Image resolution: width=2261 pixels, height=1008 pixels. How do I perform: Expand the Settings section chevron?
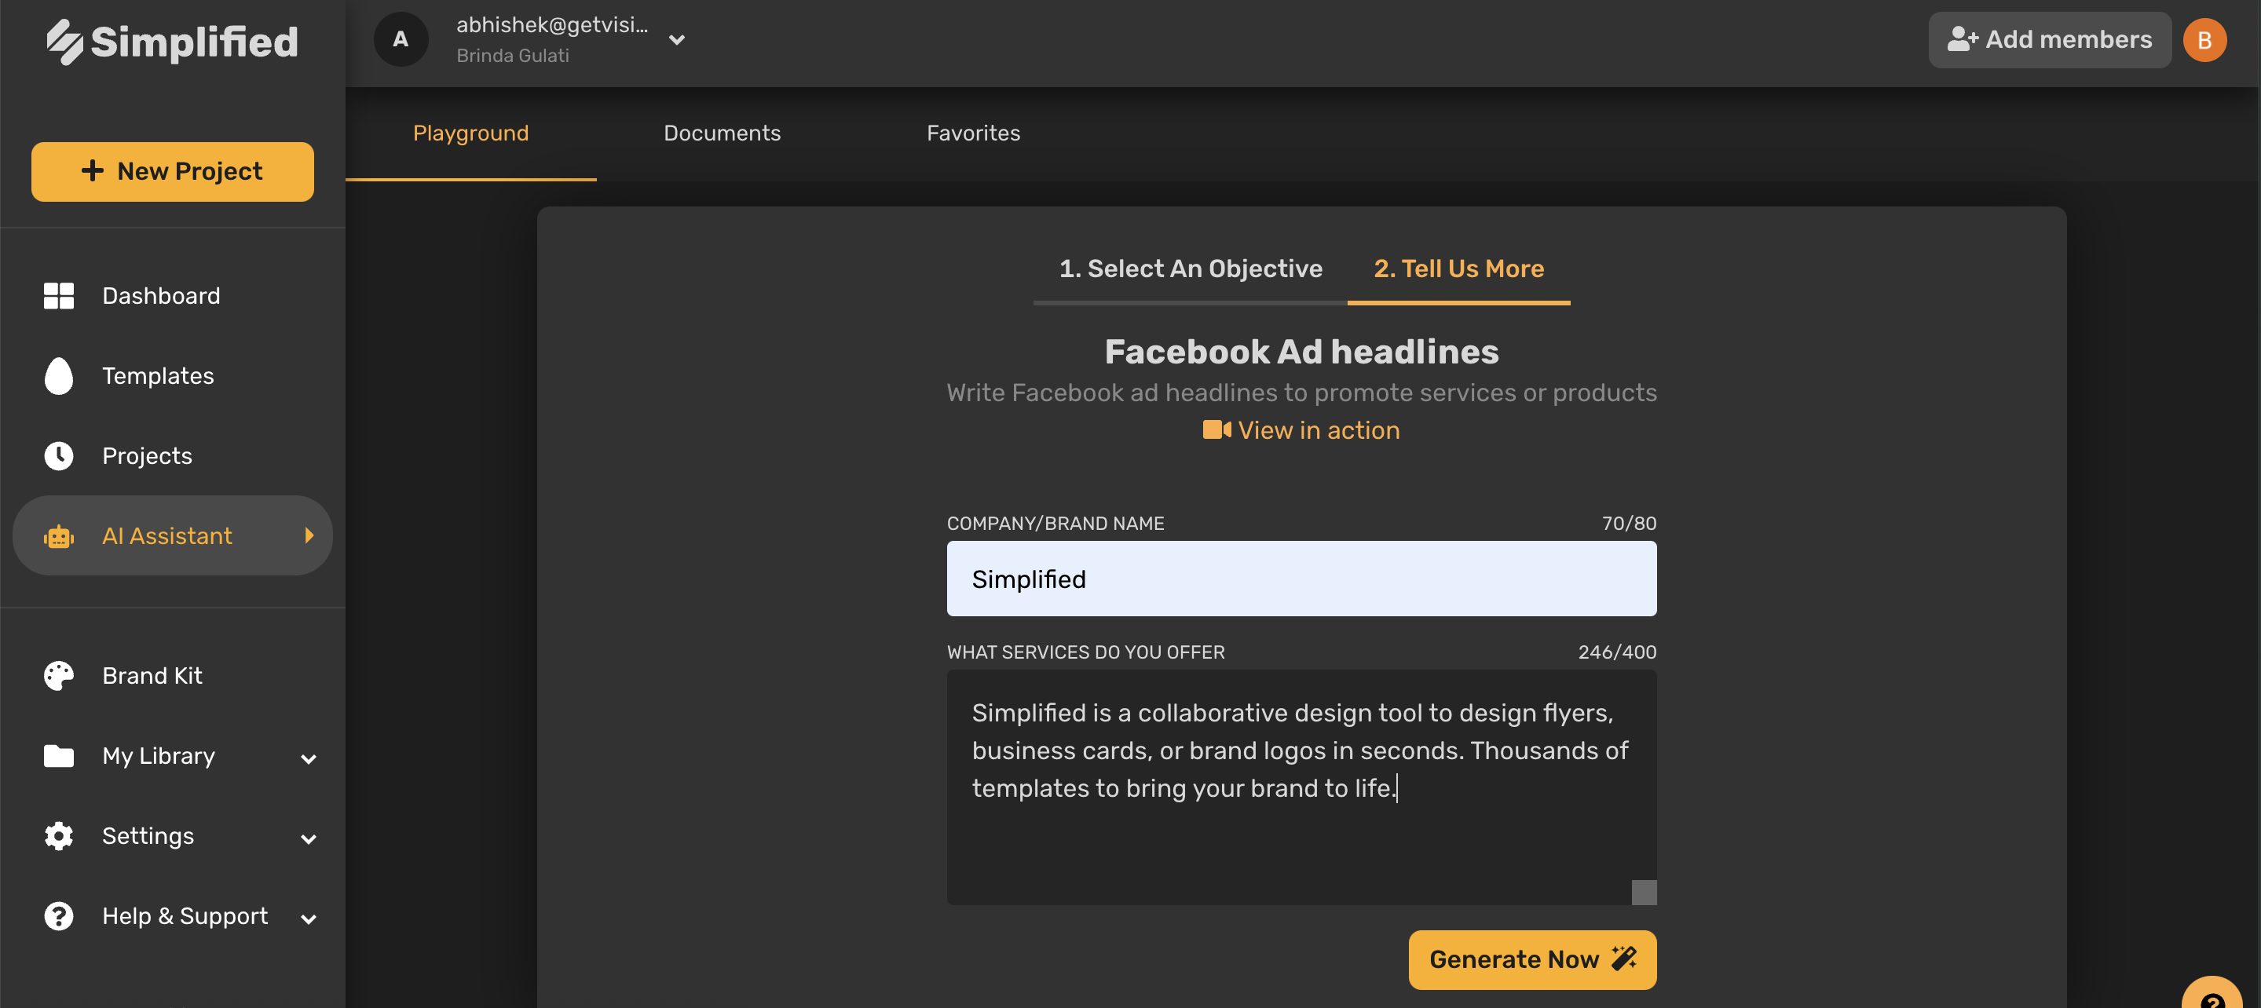(308, 838)
